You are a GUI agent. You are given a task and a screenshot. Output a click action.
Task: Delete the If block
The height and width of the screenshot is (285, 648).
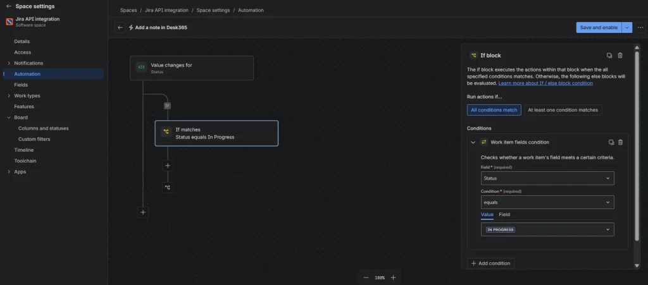coord(620,55)
